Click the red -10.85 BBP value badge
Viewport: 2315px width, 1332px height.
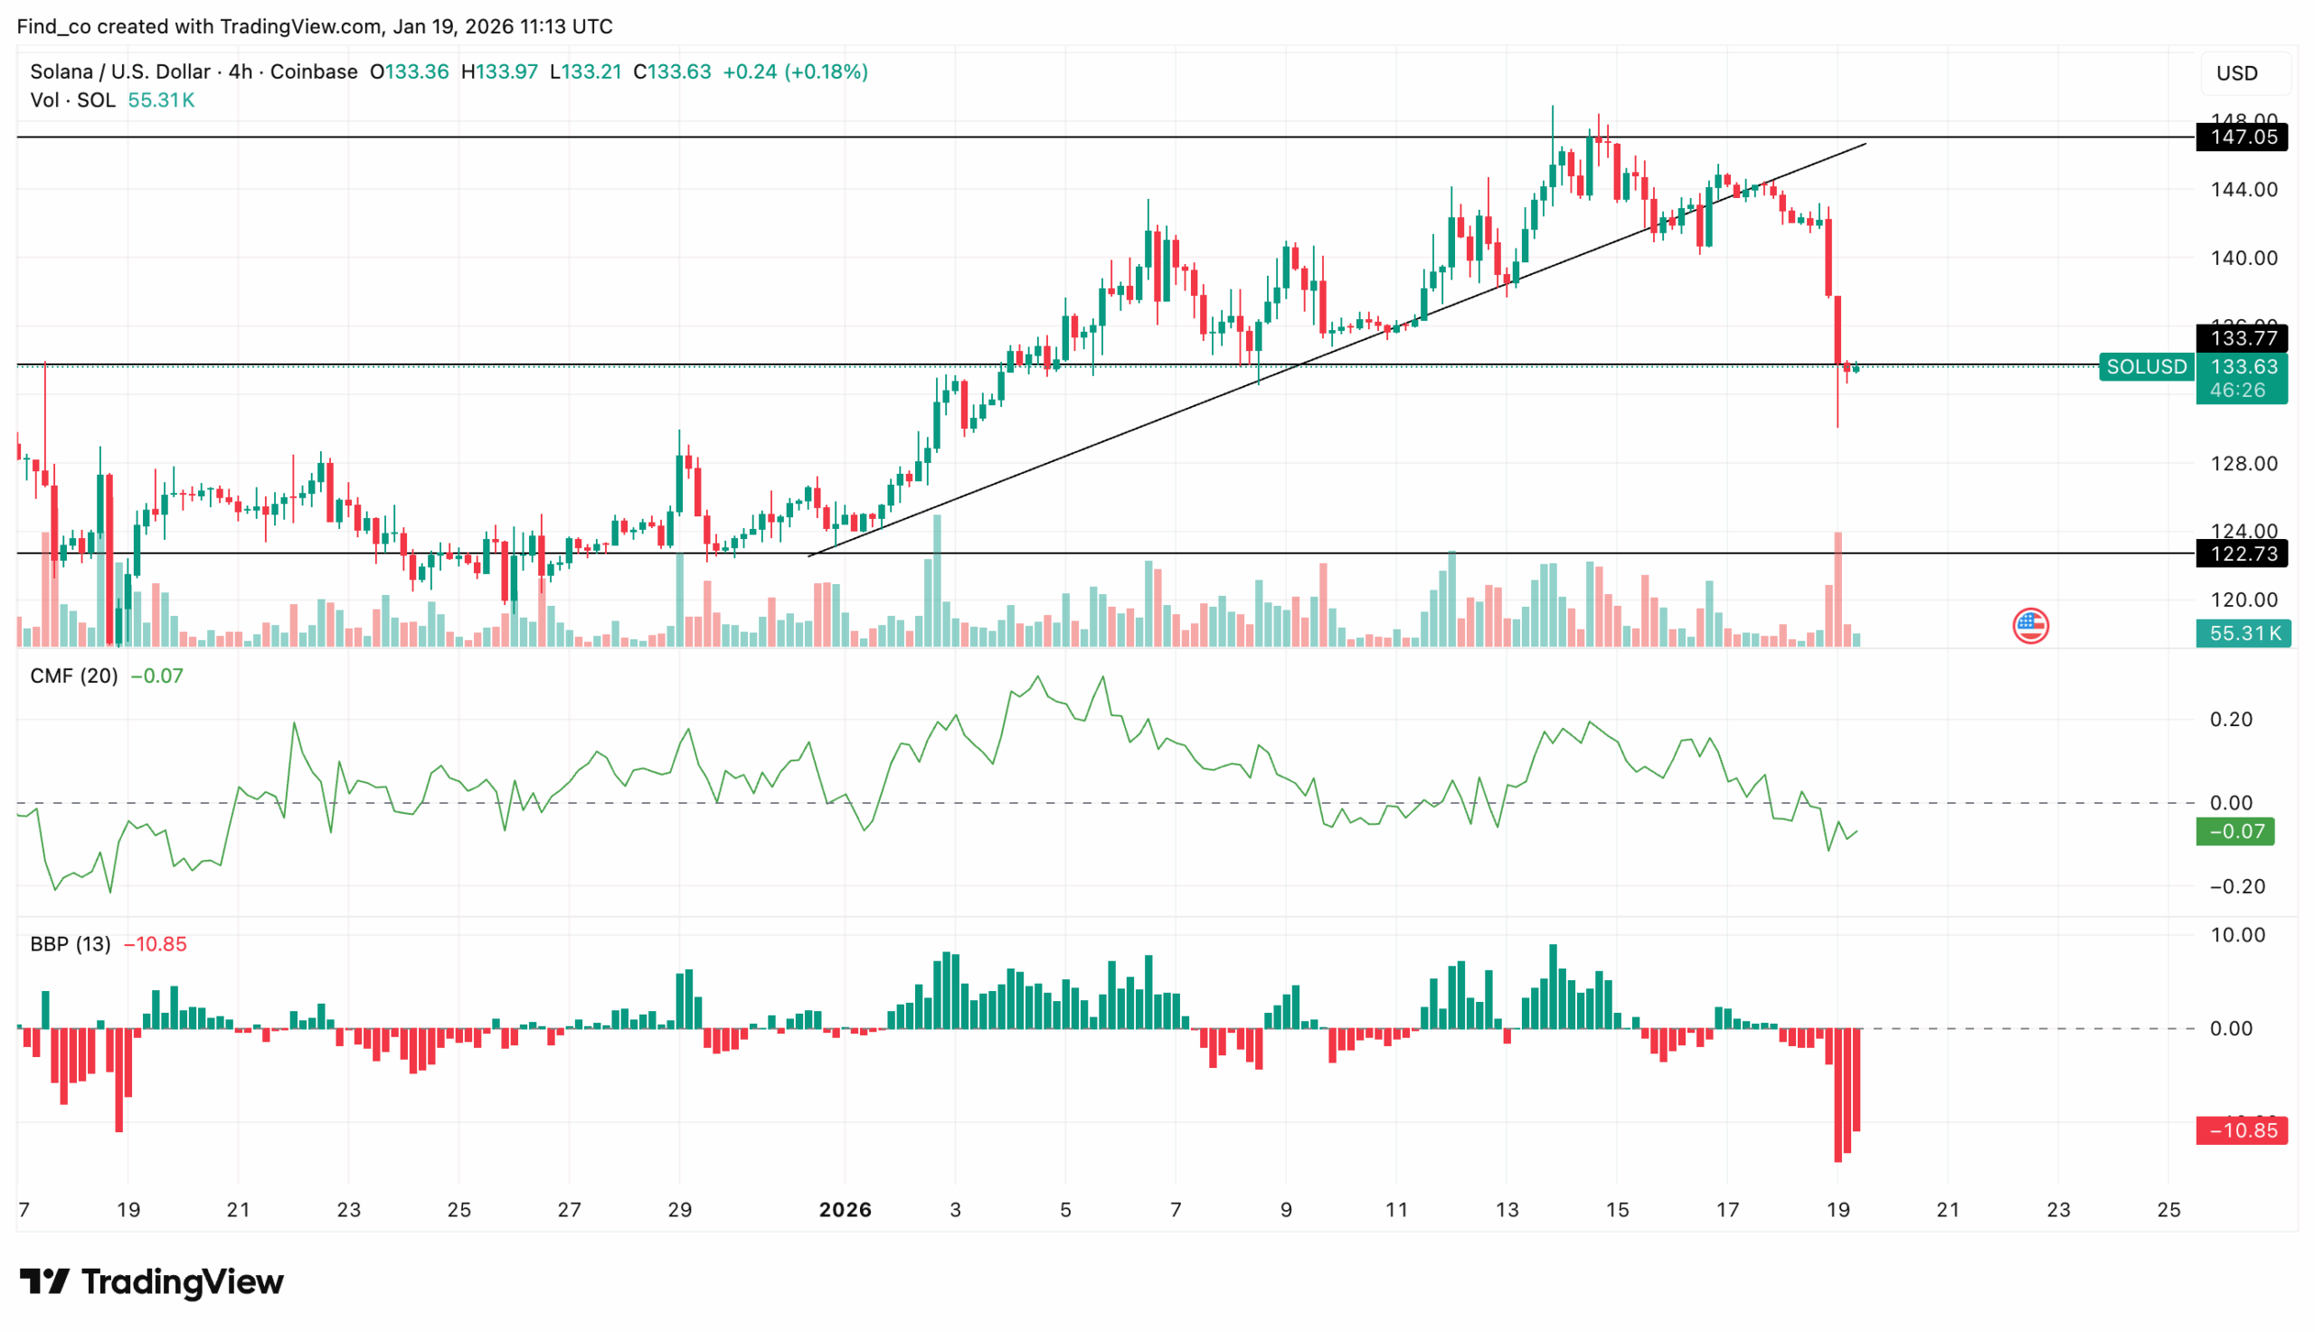[2239, 1130]
